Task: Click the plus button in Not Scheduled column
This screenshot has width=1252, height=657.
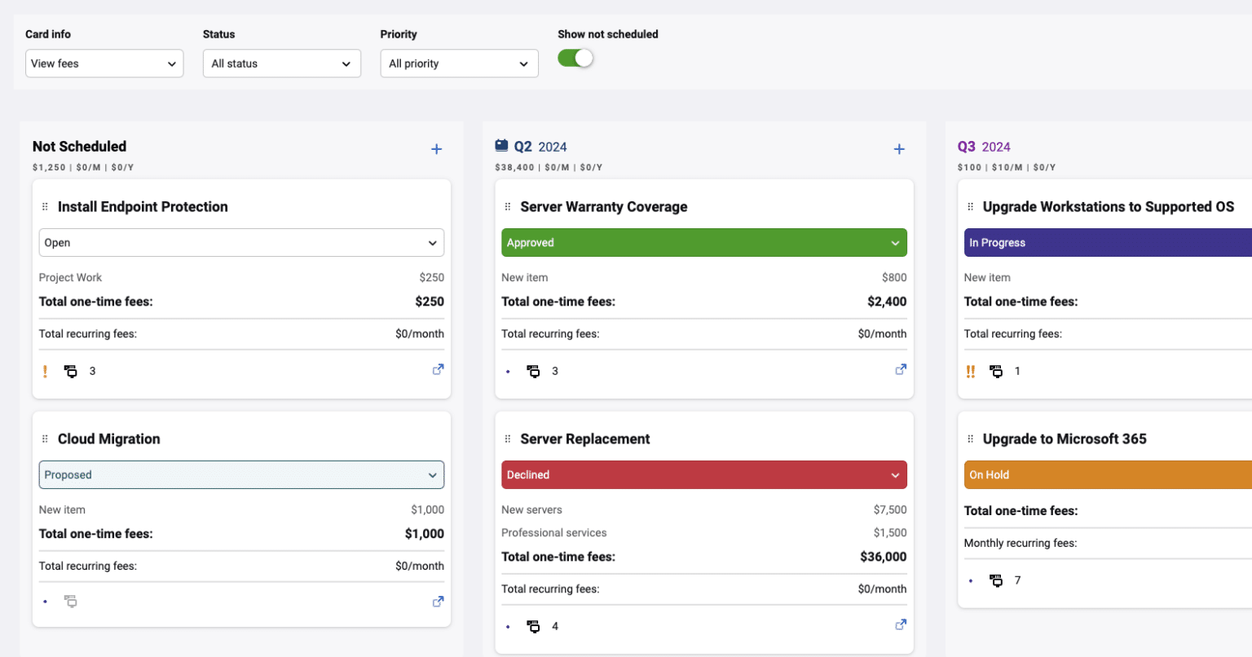Action: 436,149
